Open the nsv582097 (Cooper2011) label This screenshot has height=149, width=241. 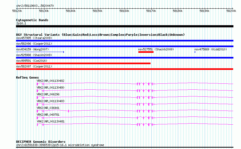click(x=34, y=66)
